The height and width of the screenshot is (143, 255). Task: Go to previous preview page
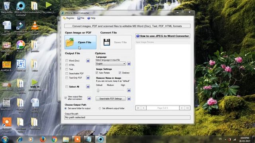point(143,108)
